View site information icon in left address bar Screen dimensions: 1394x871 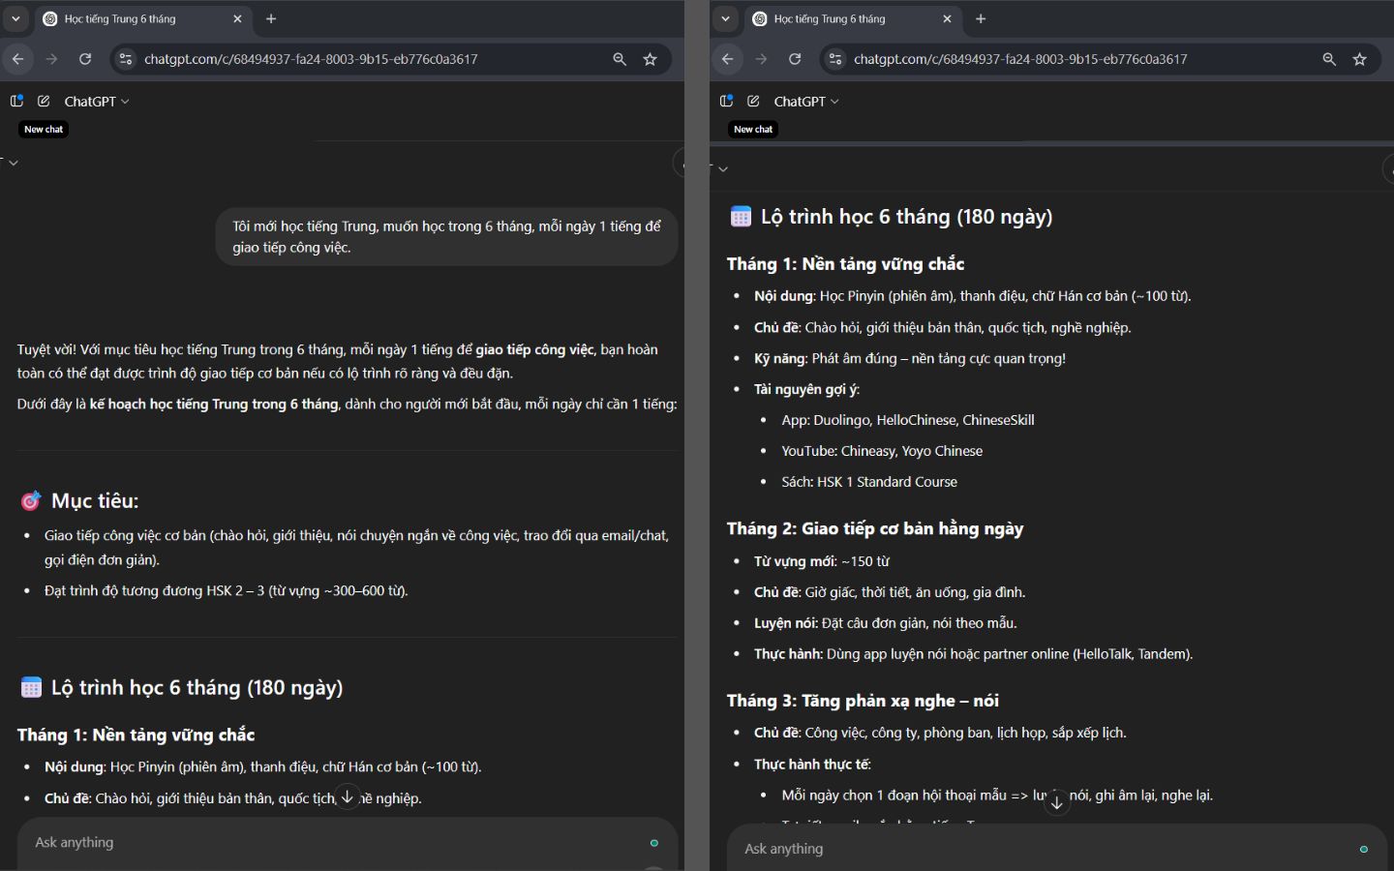coord(125,59)
